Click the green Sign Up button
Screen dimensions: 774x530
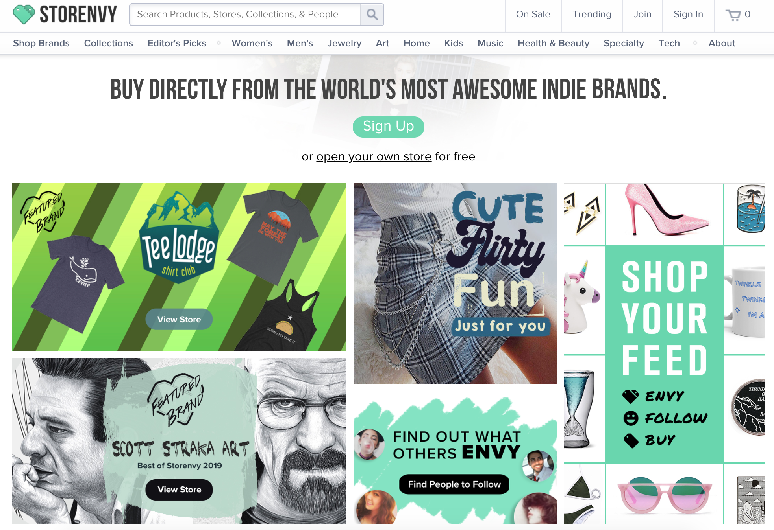pyautogui.click(x=389, y=127)
